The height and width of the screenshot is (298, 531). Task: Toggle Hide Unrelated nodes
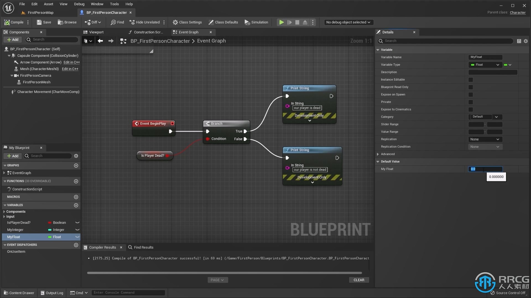(145, 22)
